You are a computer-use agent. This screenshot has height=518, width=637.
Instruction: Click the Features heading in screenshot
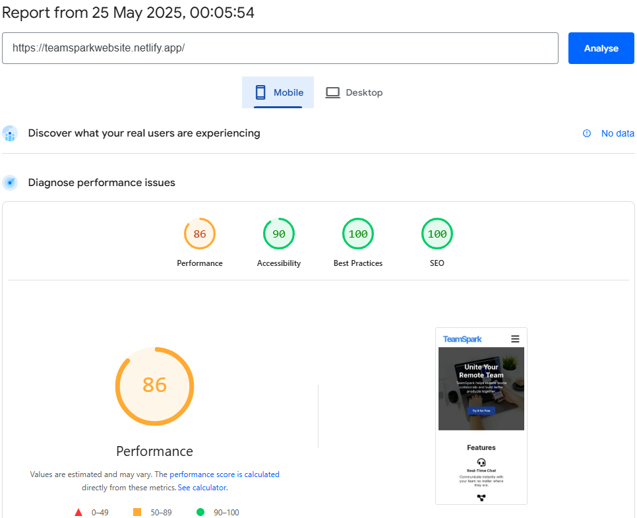(481, 447)
